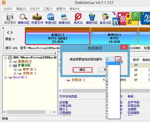150x122 pixels.
Task: Select drive letter G: from the list
Action: [x=113, y=64]
